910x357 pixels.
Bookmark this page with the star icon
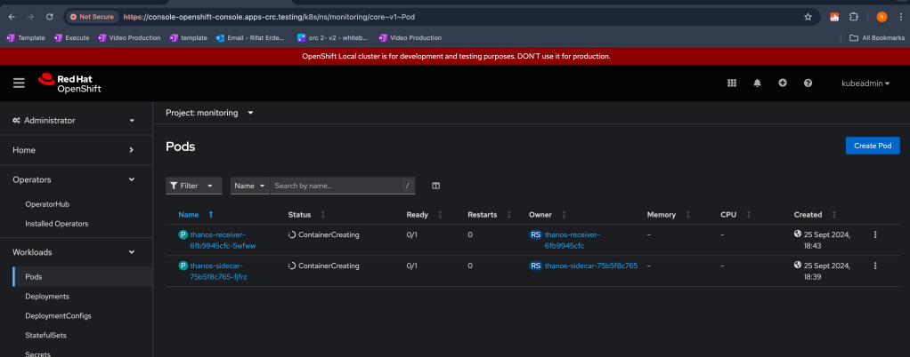(x=808, y=17)
